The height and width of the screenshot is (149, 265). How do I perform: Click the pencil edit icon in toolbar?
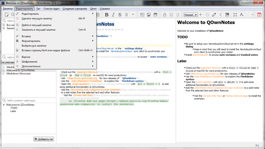214,15
